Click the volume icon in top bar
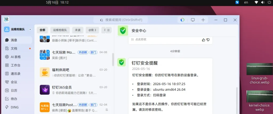Image resolution: width=273 pixels, height=114 pixels. click(x=263, y=2)
